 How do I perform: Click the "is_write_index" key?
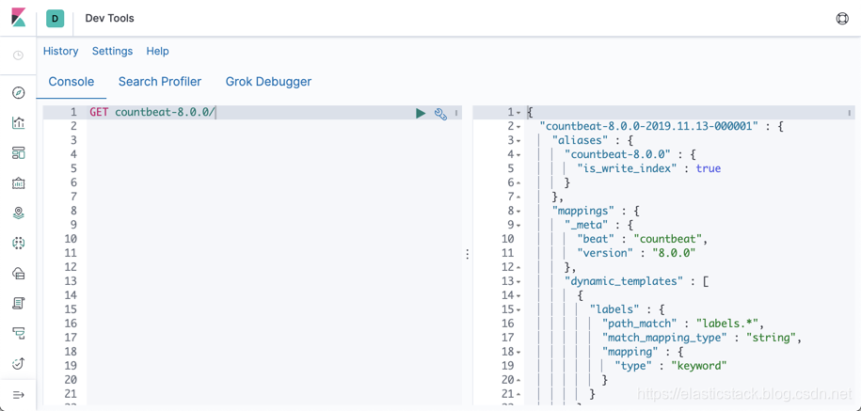click(x=626, y=169)
